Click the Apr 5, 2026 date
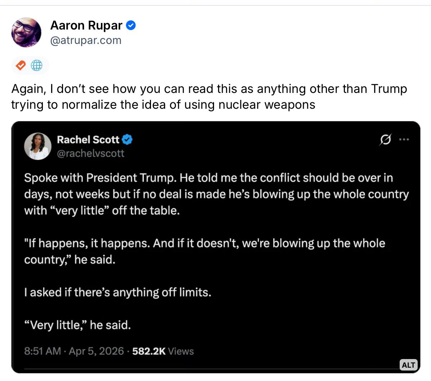Screen dimensions: 431x381 coord(96,351)
